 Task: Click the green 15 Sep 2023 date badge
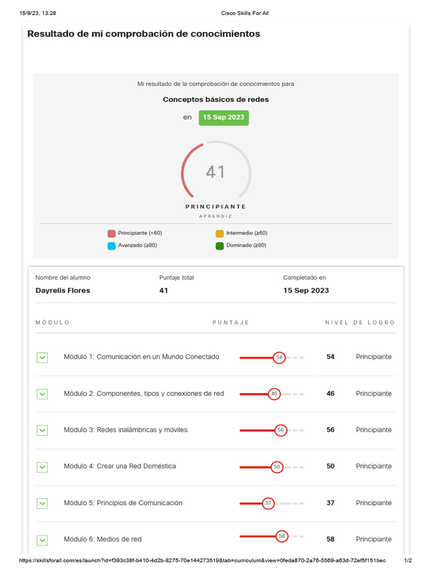(223, 118)
